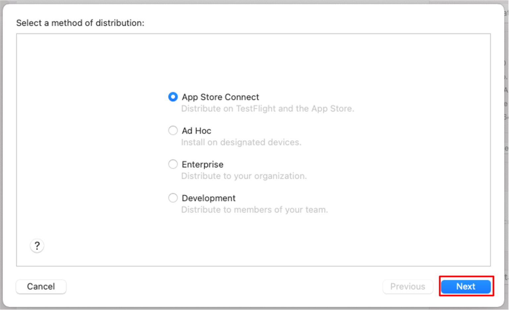509x310 pixels.
Task: Click the Select a method of distribution title
Action: 80,23
